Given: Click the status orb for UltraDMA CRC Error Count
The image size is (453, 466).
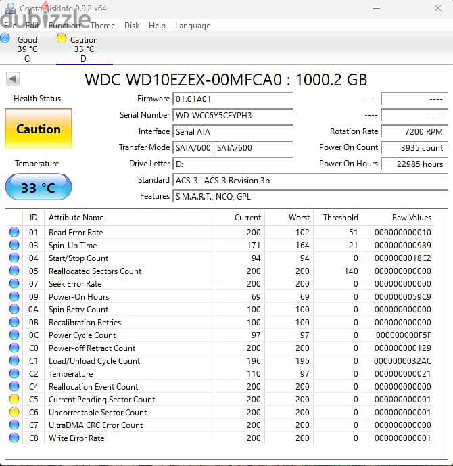Looking at the screenshot, I should tap(14, 425).
